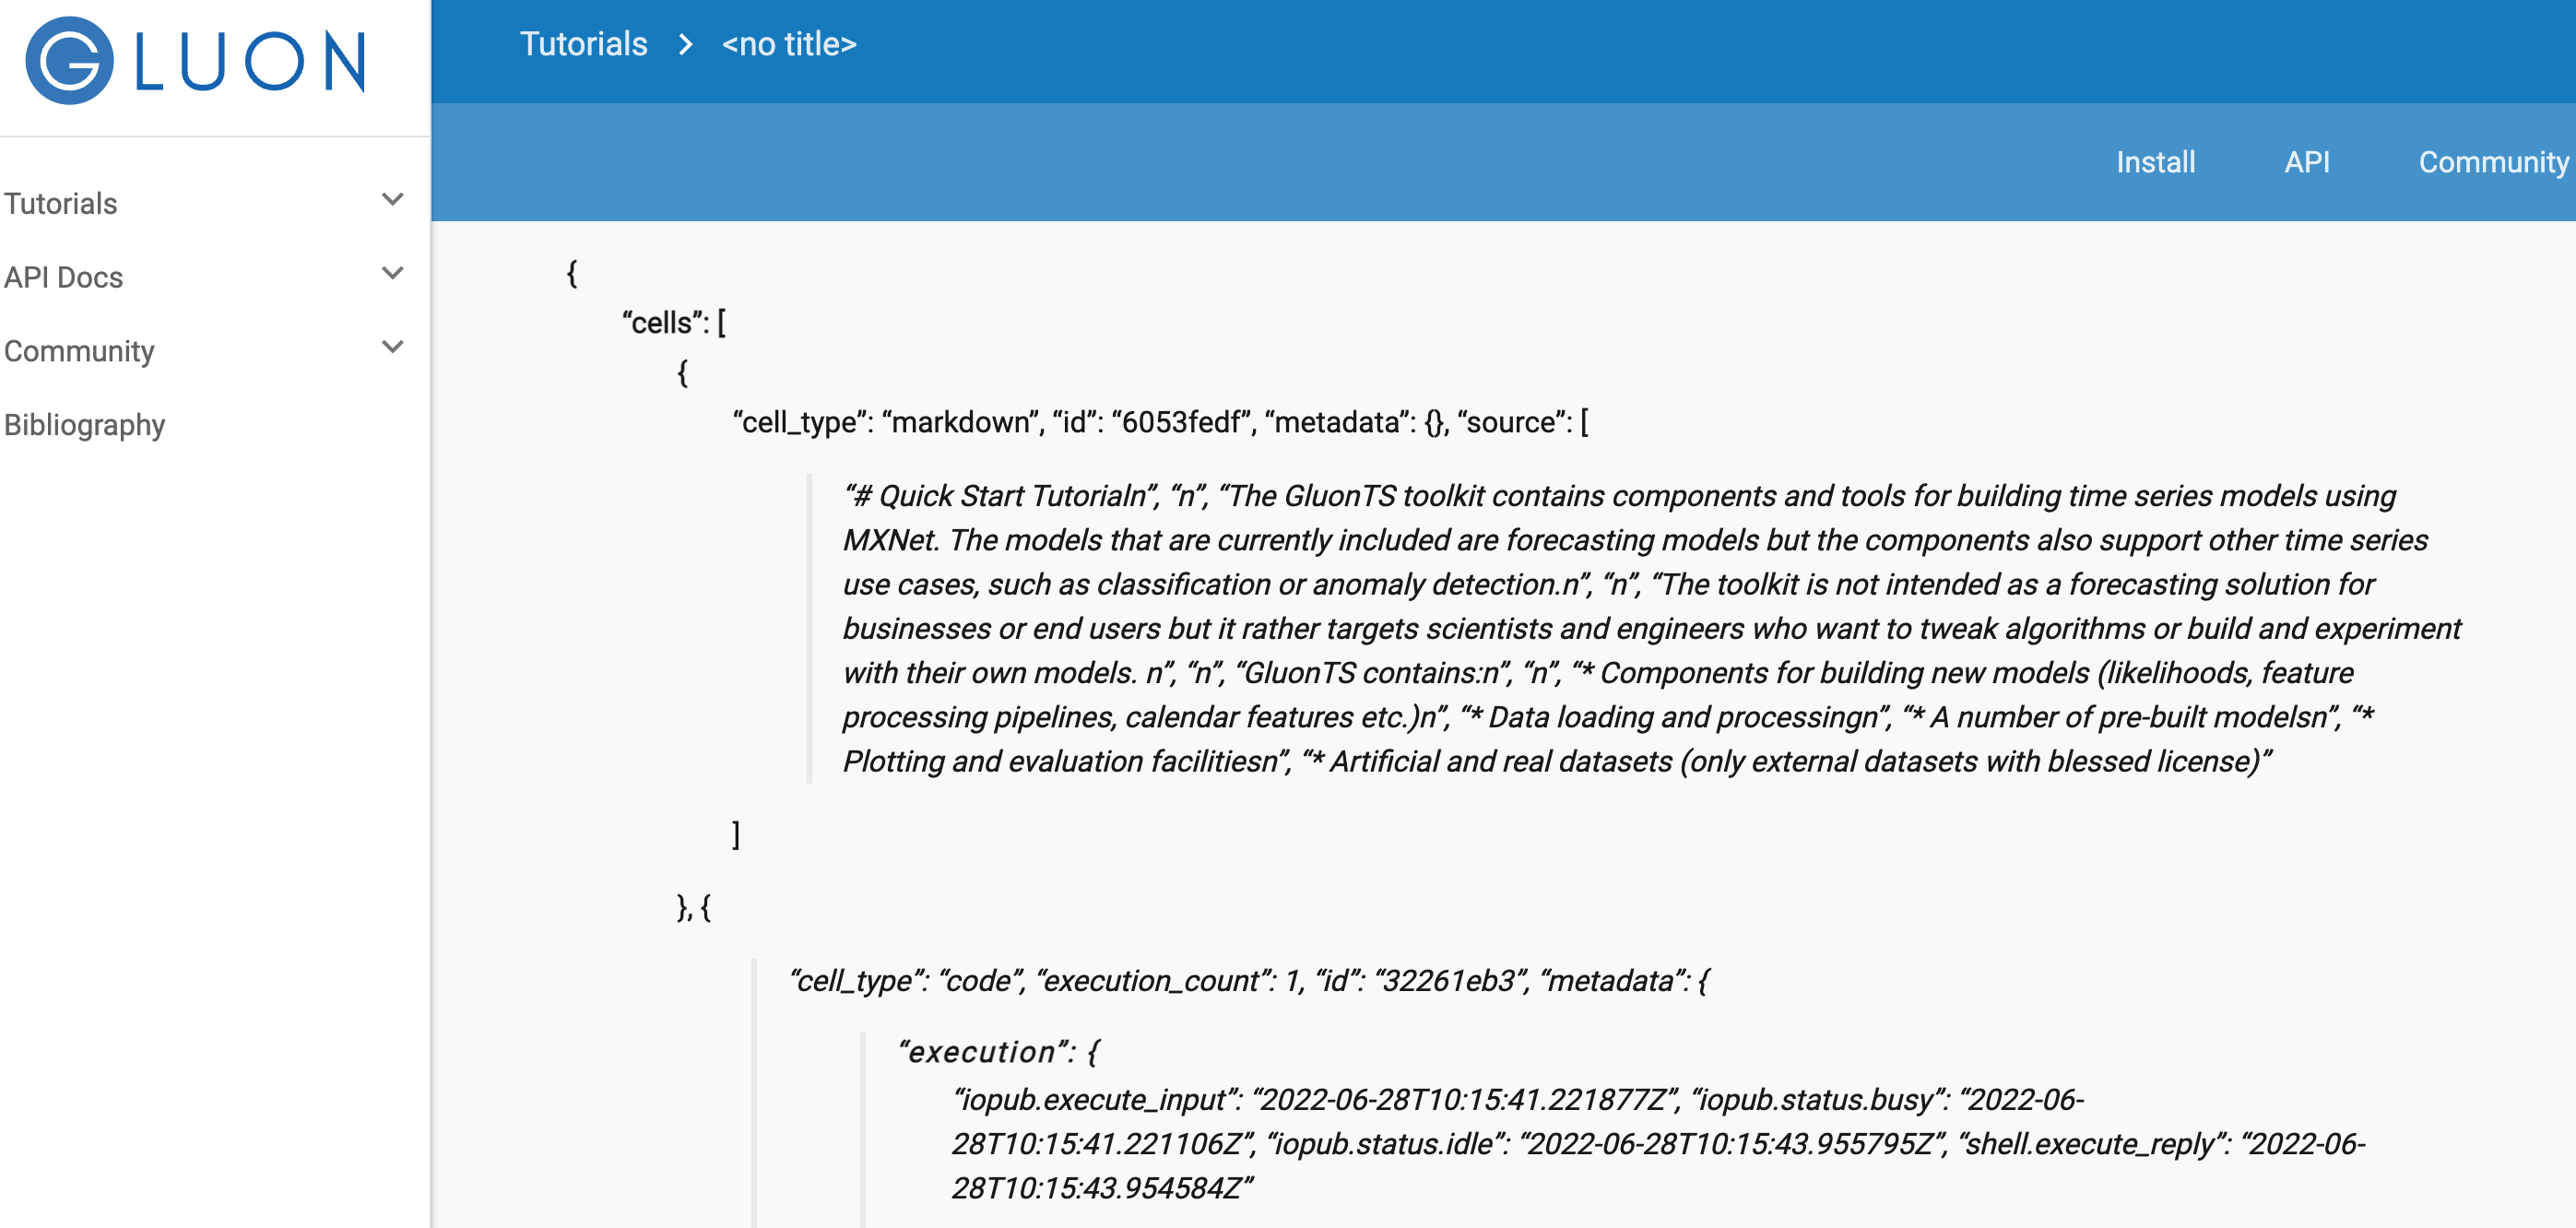
Task: Click Tutorials in the left sidebar
Action: (x=61, y=203)
